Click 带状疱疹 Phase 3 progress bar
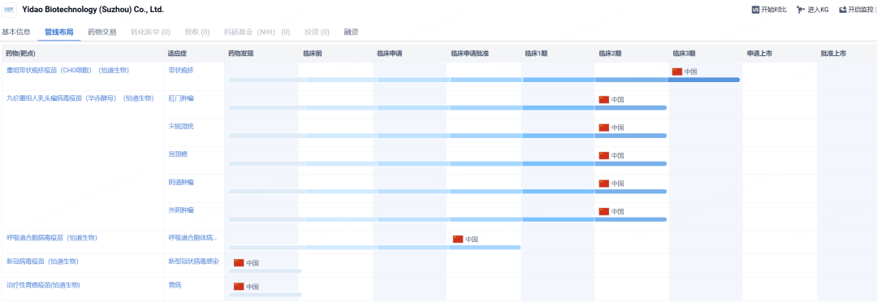Screen dimensions: 877x303 coord(703,80)
